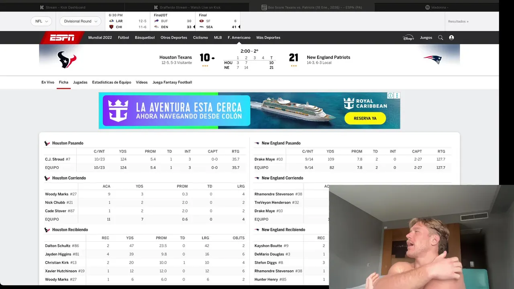
Task: Open Hunter Henry player link
Action: tap(266, 279)
